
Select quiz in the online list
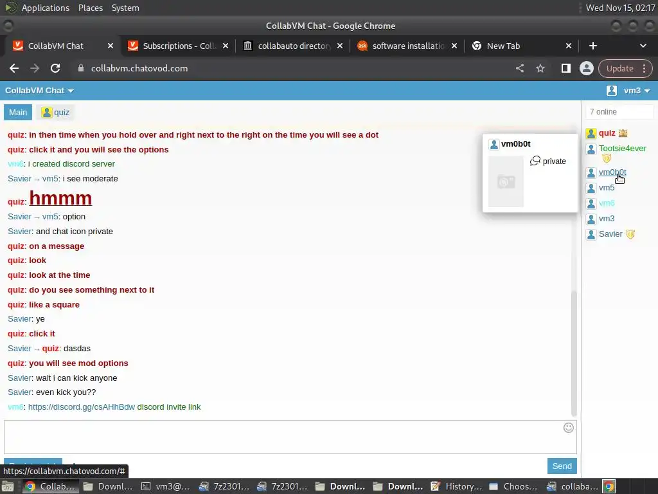(607, 133)
